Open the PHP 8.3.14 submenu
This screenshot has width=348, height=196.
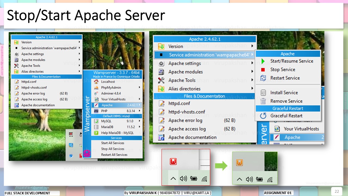pyautogui.click(x=117, y=111)
